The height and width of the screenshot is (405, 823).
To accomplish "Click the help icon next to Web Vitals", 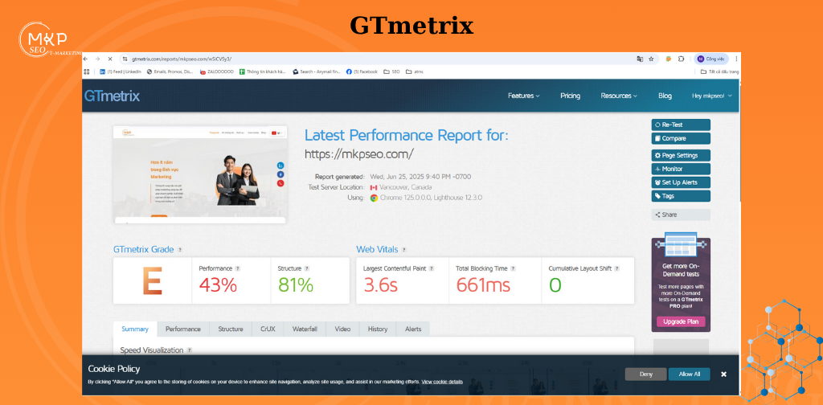I will click(403, 250).
